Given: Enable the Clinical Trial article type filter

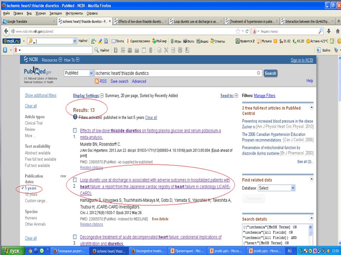Looking at the screenshot, I should pos(34,123).
